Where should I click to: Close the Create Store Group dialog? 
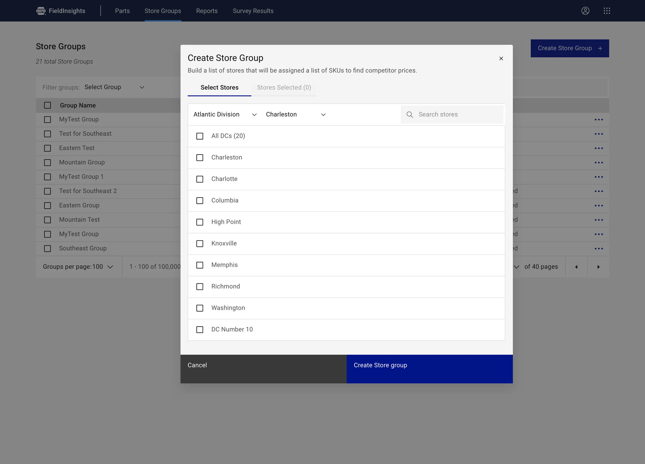tap(501, 58)
